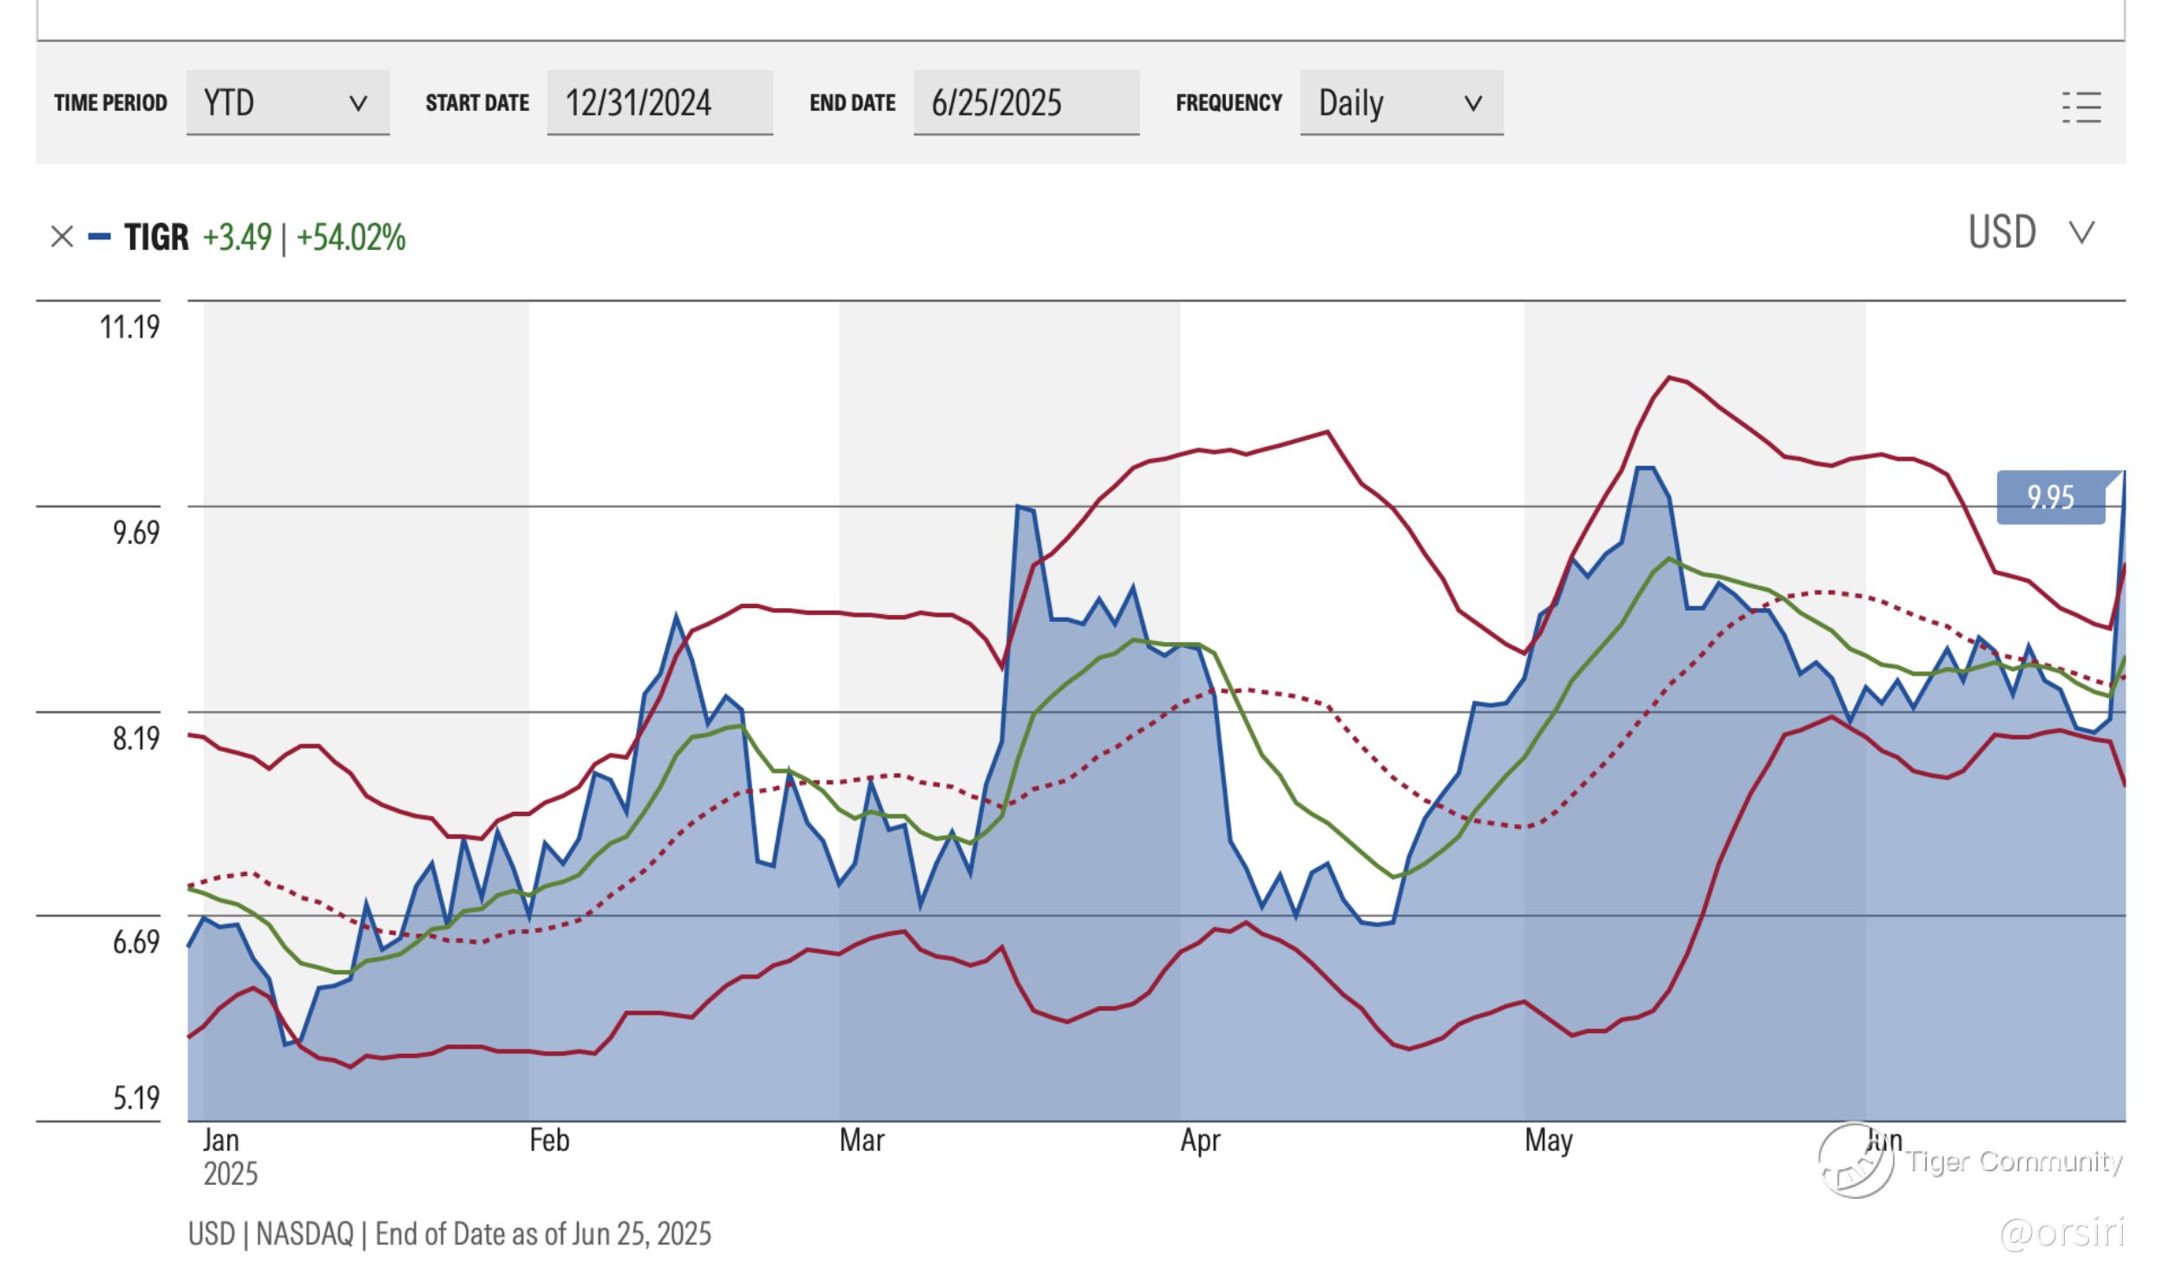Image resolution: width=2169 pixels, height=1282 pixels.
Task: Click the Apr month marker on axis
Action: pos(1200,1141)
